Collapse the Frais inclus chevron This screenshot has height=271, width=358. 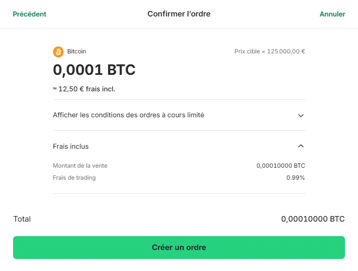tap(301, 146)
